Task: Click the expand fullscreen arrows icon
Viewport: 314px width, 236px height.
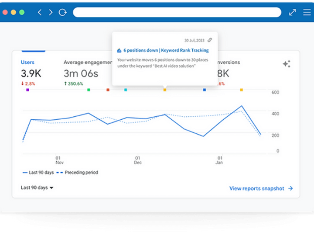Action: click(292, 12)
